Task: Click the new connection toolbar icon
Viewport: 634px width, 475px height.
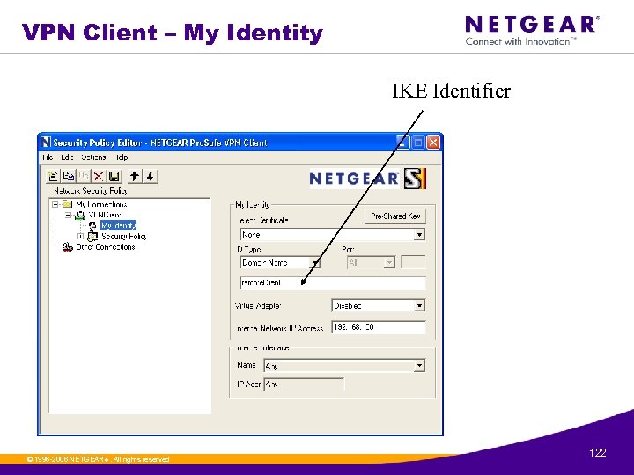Action: (x=53, y=176)
